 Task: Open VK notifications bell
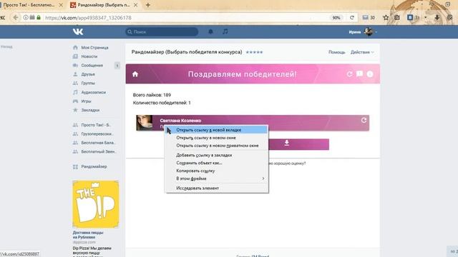210,31
